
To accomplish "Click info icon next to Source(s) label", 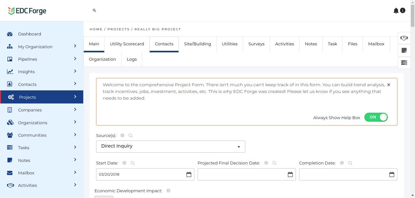I will tap(122, 135).
